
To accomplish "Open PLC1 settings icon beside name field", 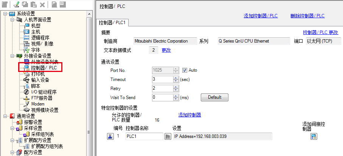I will pyautogui.click(x=168, y=136).
